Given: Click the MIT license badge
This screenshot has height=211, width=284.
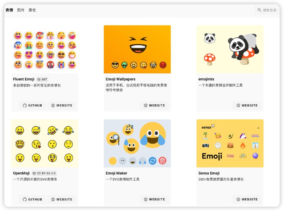Looking at the screenshot, I should coord(42,79).
